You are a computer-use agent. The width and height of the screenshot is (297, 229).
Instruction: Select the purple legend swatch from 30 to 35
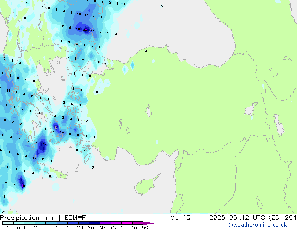pyautogui.click(x=105, y=223)
